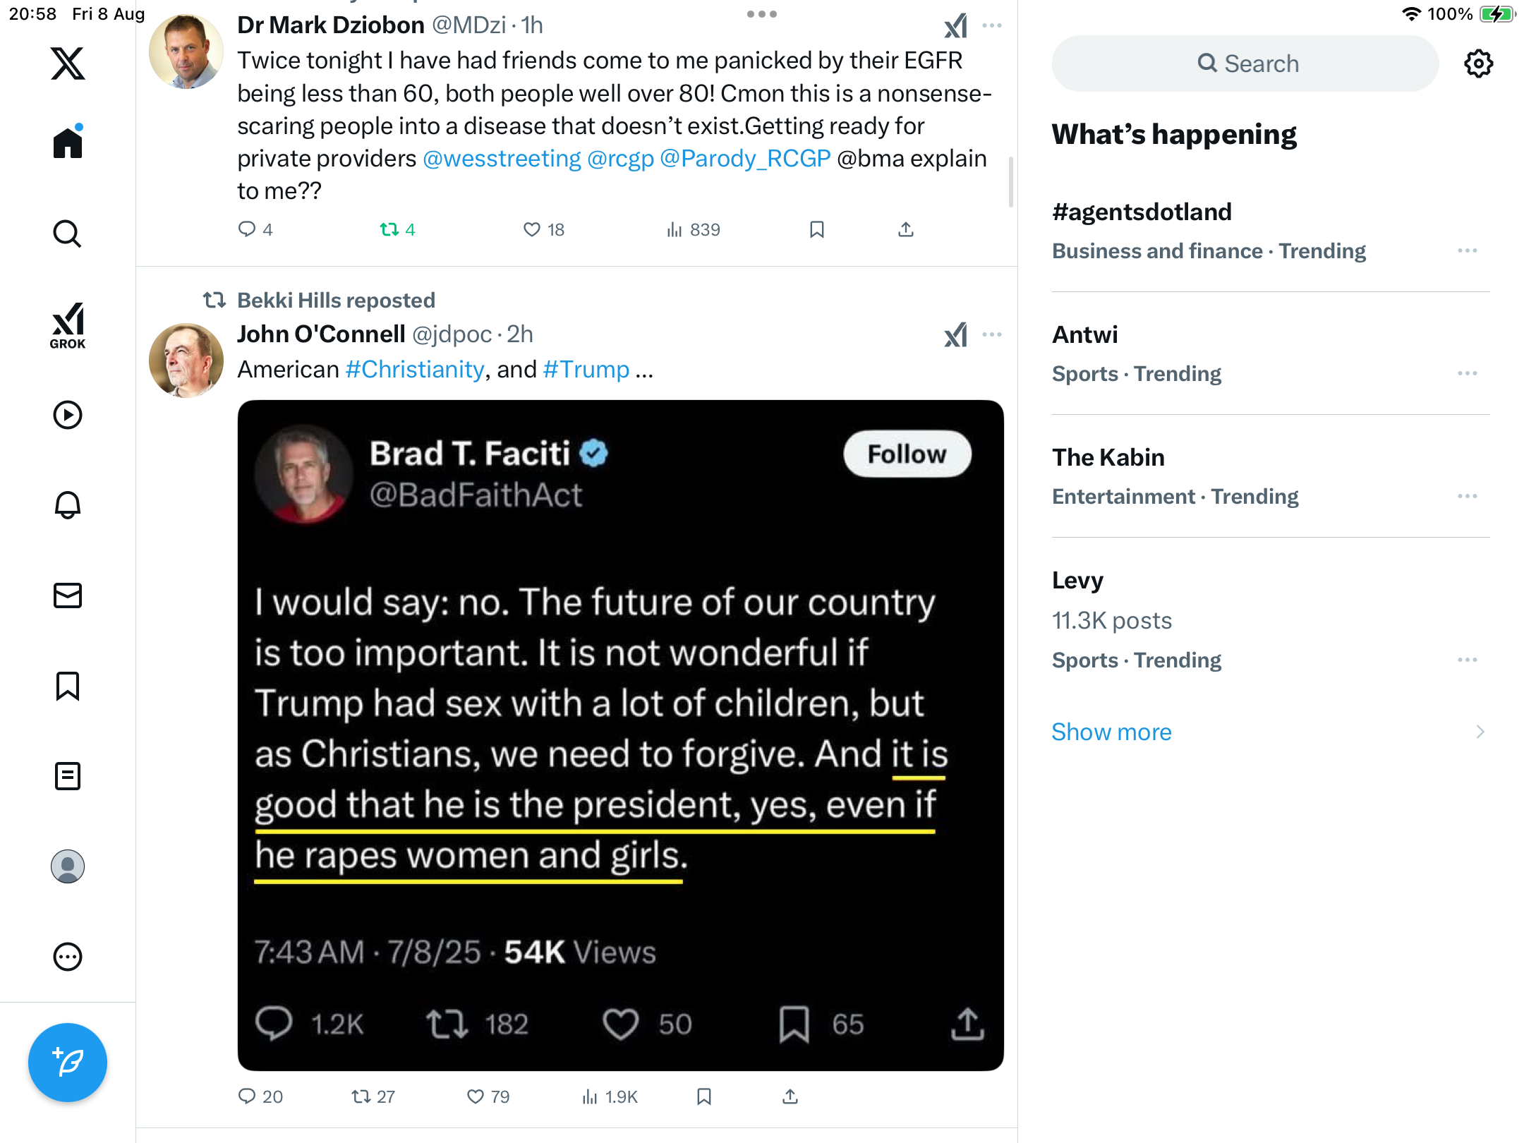1524x1143 pixels.
Task: Open The Kabin trending topic
Action: click(1108, 457)
